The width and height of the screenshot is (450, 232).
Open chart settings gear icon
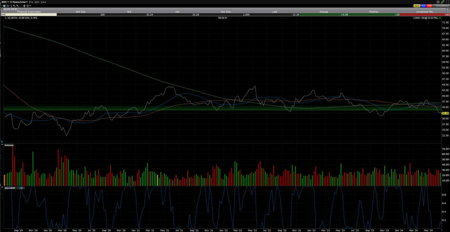438,2
